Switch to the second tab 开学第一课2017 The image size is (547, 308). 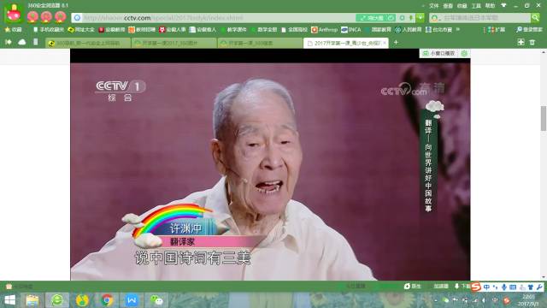pos(174,43)
